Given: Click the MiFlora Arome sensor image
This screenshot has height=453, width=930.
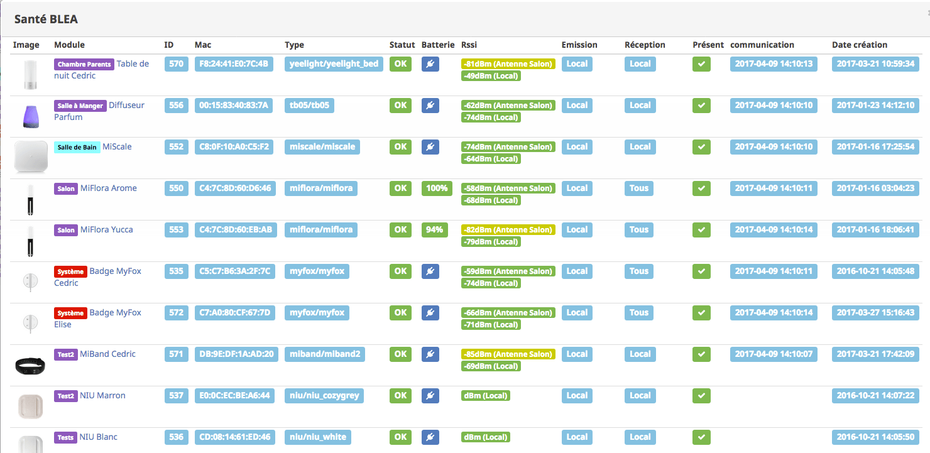Looking at the screenshot, I should (31, 200).
